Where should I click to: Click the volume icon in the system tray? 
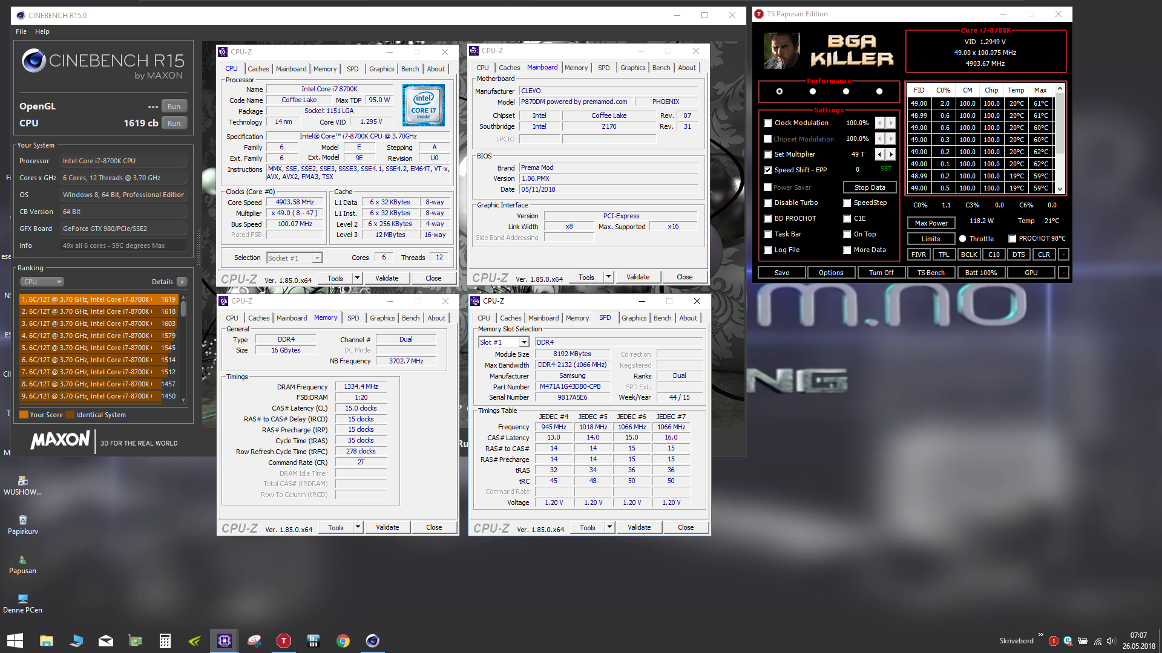[x=1111, y=641]
